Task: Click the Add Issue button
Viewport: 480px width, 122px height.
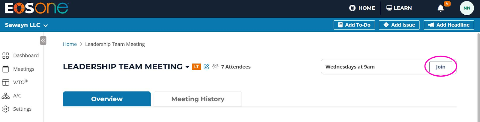Action: 399,25
